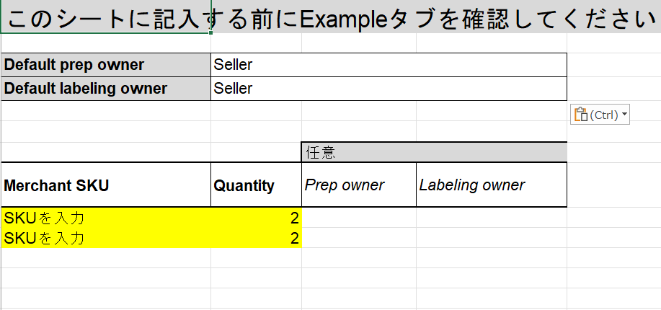The image size is (661, 310).
Task: Select the Default prep owner value cell
Action: tap(389, 65)
